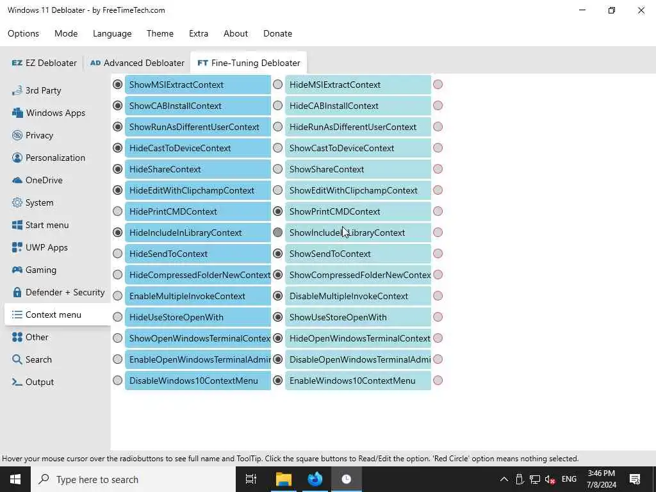Click the Start menu Windows-logo icon in sidebar
The image size is (656, 492).
click(17, 225)
